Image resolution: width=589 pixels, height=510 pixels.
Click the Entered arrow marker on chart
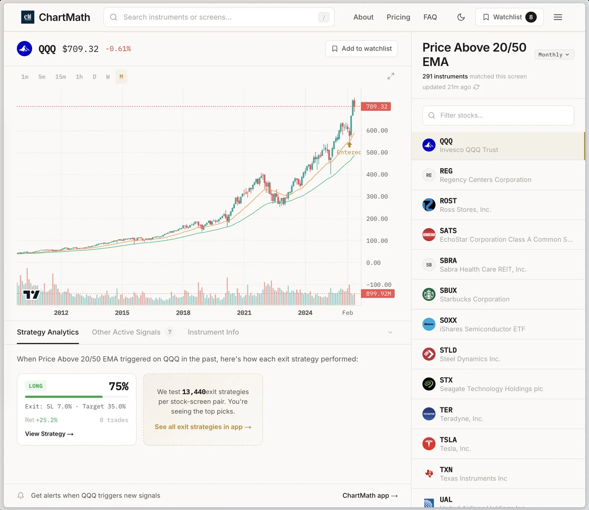(x=349, y=145)
